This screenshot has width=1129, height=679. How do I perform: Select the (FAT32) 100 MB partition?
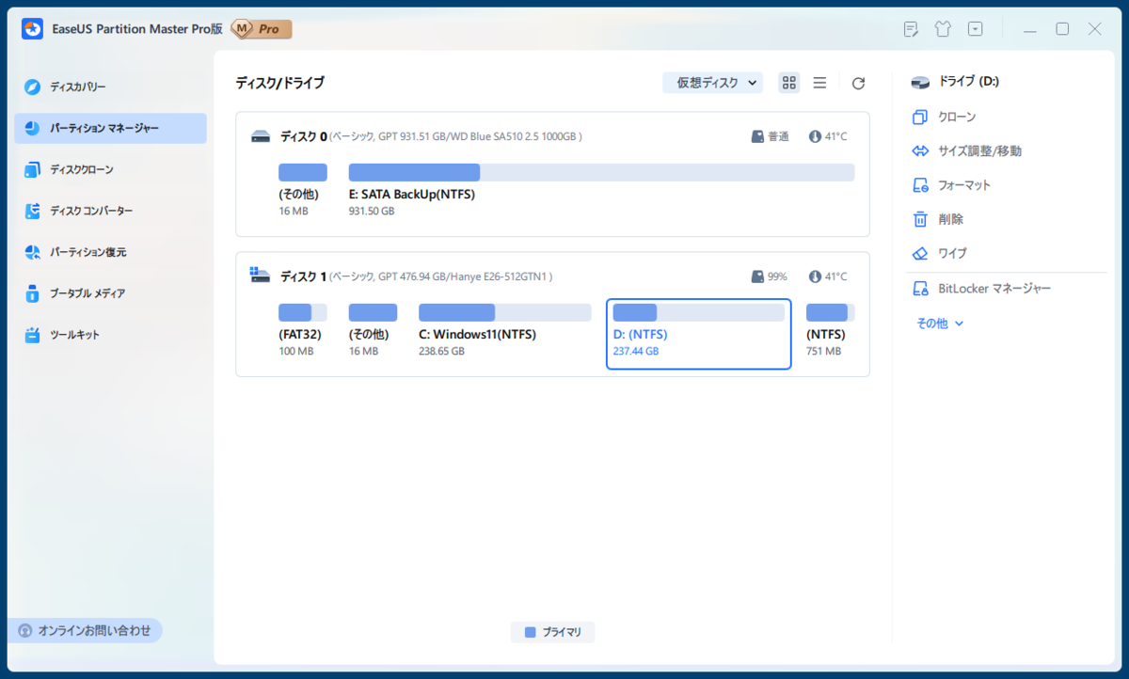point(302,331)
